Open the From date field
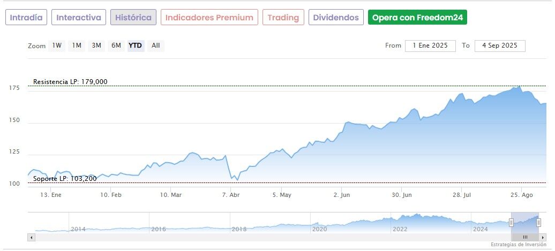This screenshot has height=251, width=555. [430, 45]
